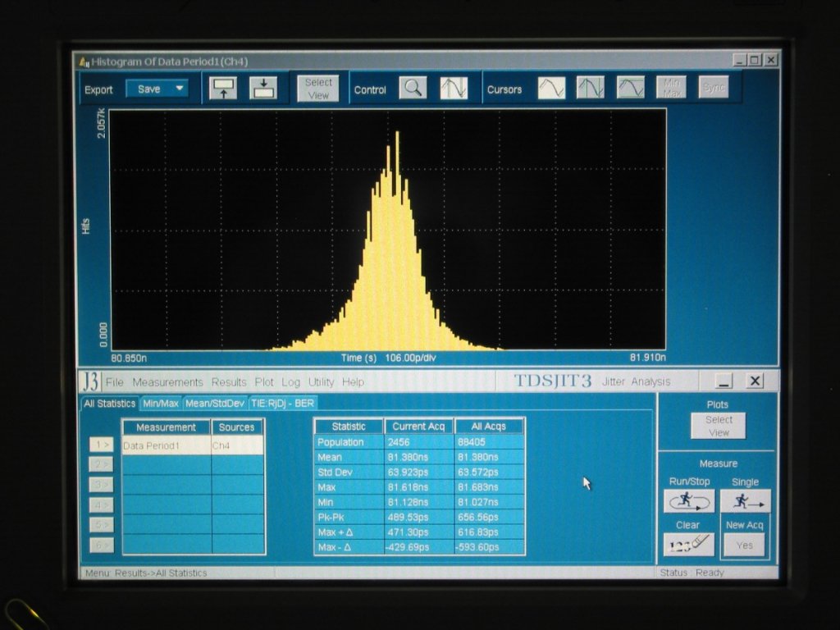Viewport: 840px width, 630px height.
Task: Click the Min value 81.128ns
Action: (408, 502)
